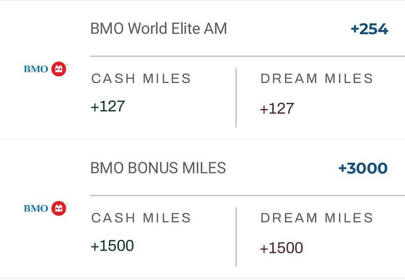Viewport: 405px width, 280px height.
Task: Click CASH MILES label under World Elite AM
Action: (141, 79)
